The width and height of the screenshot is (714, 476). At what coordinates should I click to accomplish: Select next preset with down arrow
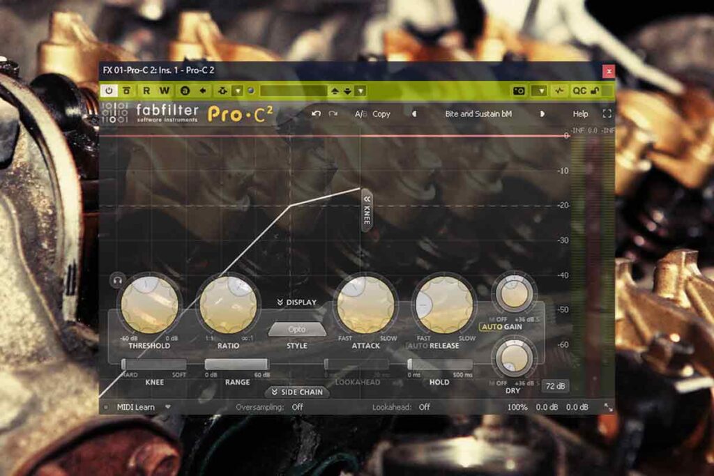(x=347, y=91)
